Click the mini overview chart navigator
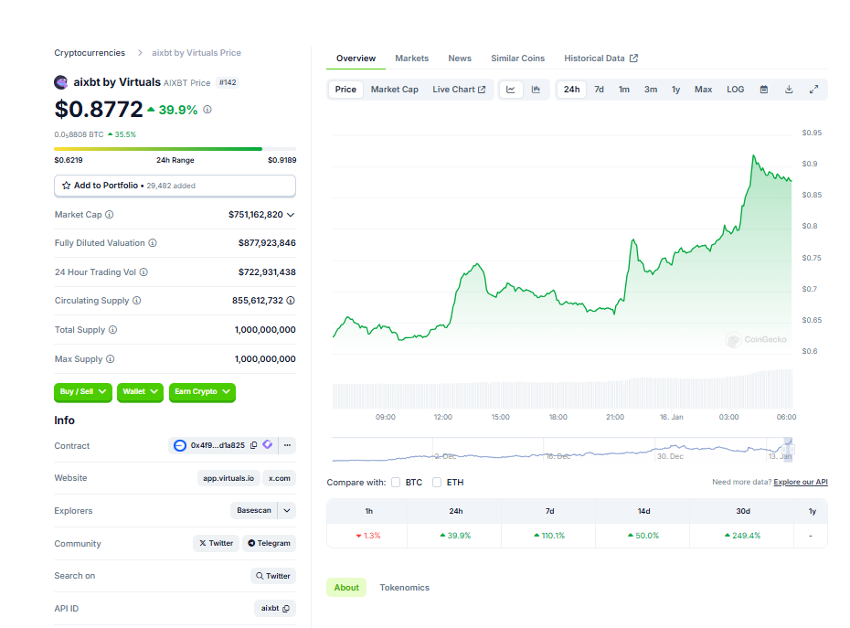 (563, 449)
